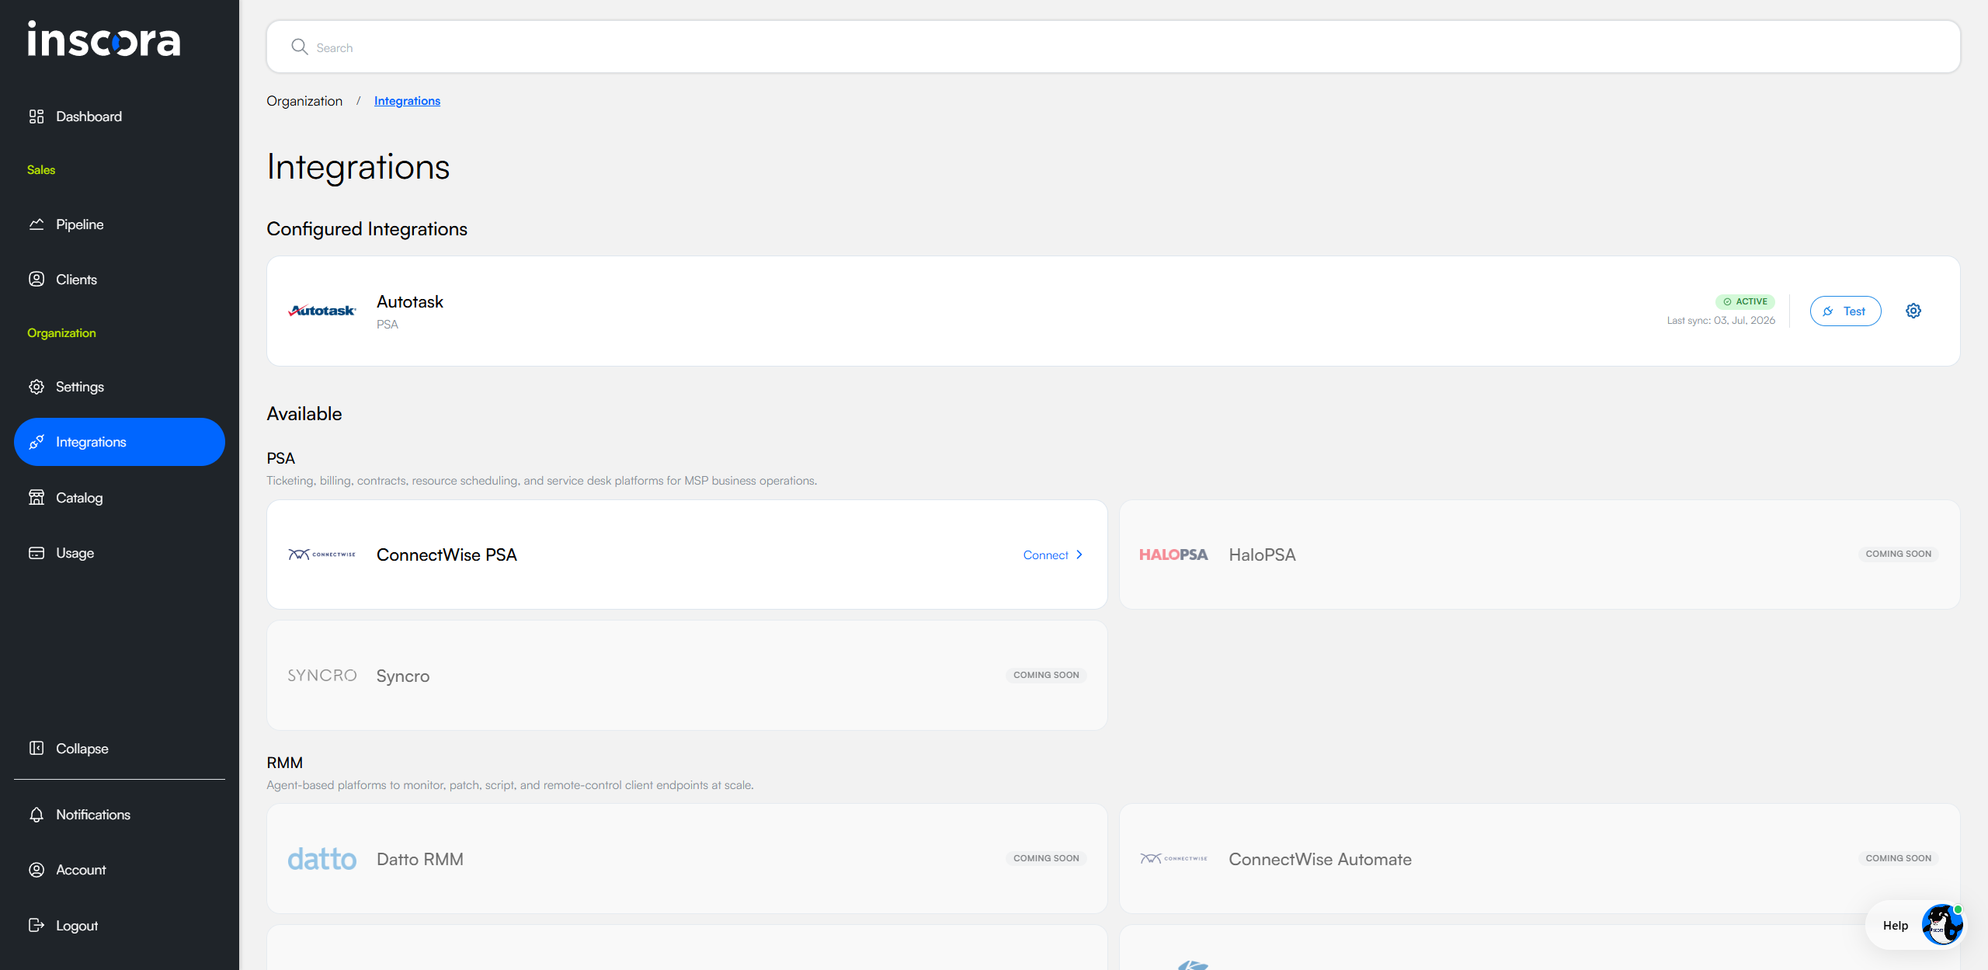Click the Organization section label in sidebar

(61, 333)
